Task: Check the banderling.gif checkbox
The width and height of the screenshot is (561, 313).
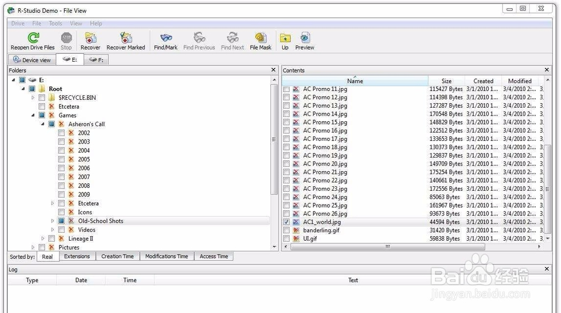Action: tap(286, 230)
